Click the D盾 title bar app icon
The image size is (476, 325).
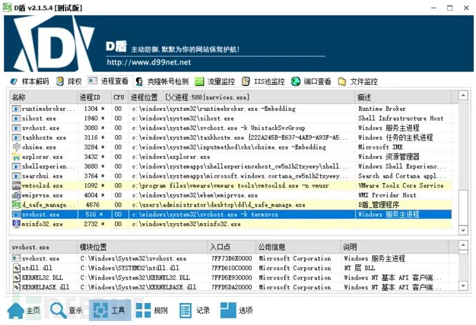click(7, 8)
